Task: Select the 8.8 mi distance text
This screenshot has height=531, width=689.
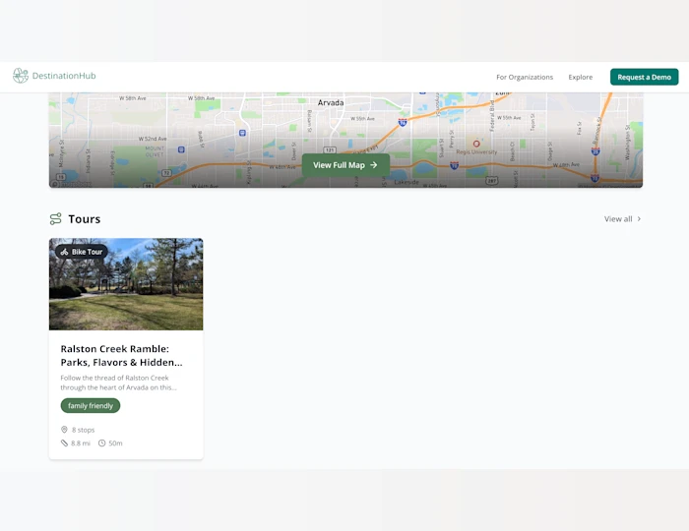Action: click(81, 443)
